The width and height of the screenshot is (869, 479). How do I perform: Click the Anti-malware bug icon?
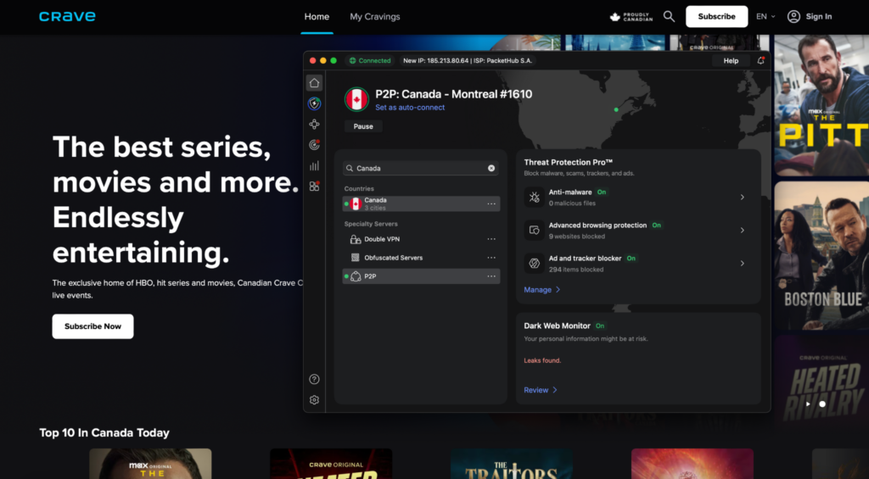(x=535, y=198)
